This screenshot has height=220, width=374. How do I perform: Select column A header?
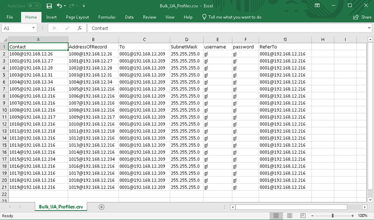tap(38, 39)
